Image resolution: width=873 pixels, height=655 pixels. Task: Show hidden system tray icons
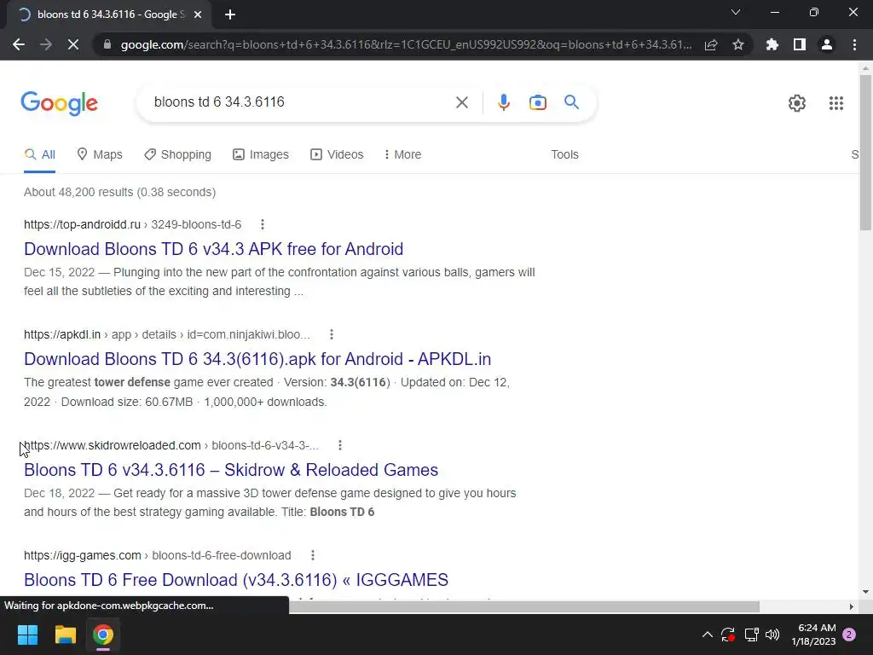[x=707, y=635]
